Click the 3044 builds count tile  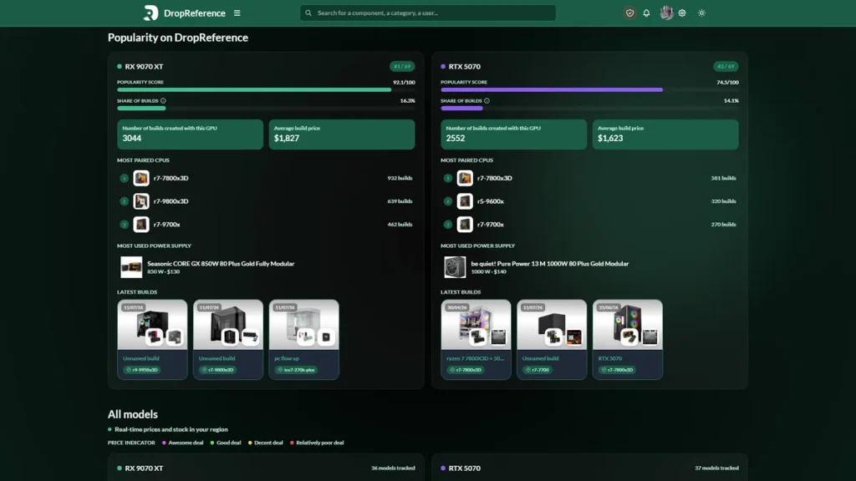coord(190,134)
